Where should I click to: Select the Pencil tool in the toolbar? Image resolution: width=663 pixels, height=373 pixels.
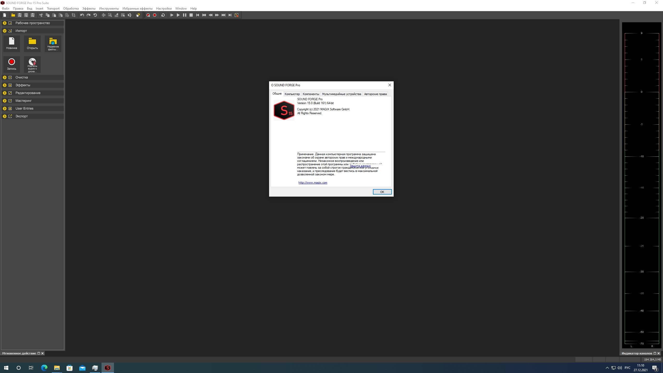tap(117, 15)
